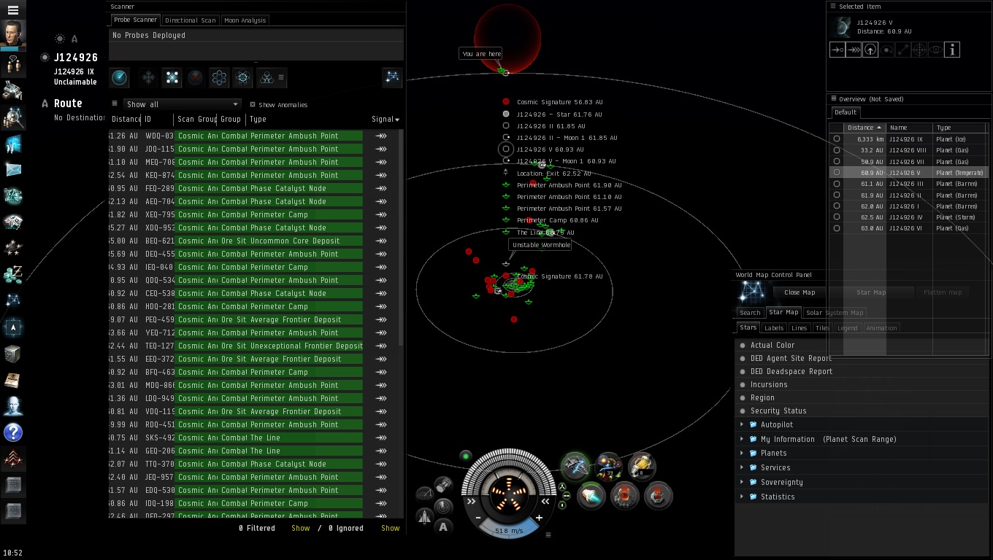Set speed on the 518 m/s speed gauge
This screenshot has height=560, width=993.
point(508,531)
